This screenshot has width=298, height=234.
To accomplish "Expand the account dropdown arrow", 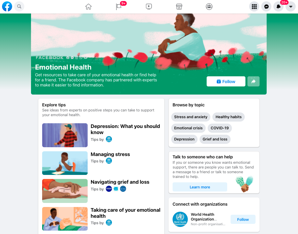I will pos(291,7).
